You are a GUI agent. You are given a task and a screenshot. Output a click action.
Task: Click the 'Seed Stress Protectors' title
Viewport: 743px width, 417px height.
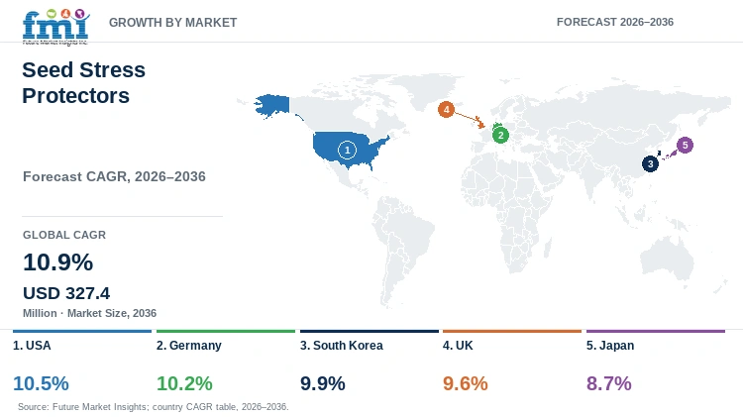coord(84,82)
